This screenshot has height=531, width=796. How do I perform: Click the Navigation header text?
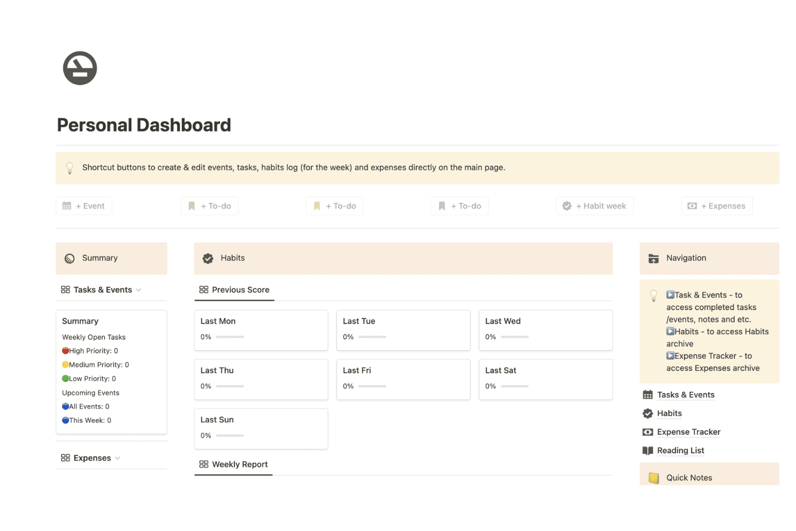(686, 258)
